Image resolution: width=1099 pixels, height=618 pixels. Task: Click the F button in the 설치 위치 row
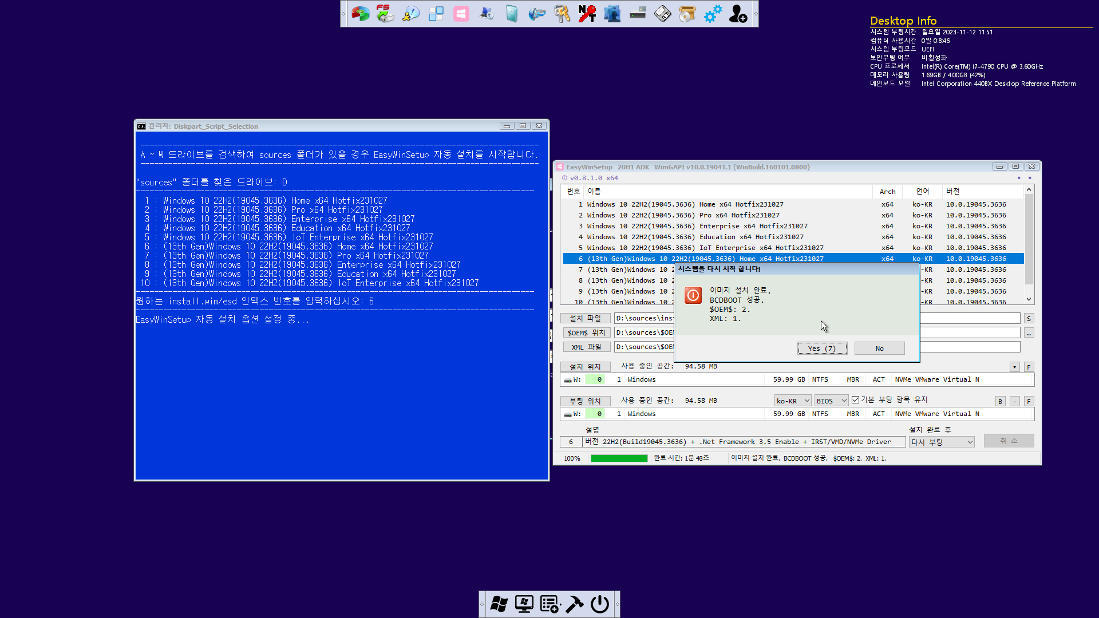coord(1029,367)
